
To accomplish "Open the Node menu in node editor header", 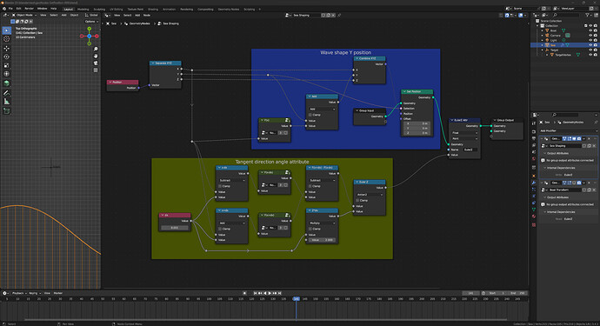I will point(147,16).
